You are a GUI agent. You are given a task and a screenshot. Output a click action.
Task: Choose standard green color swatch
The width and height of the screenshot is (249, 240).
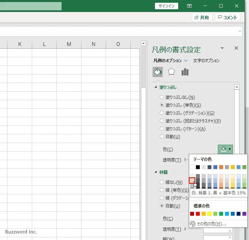[x=221, y=214]
